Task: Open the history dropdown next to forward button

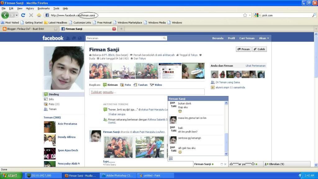Action: 17,15
